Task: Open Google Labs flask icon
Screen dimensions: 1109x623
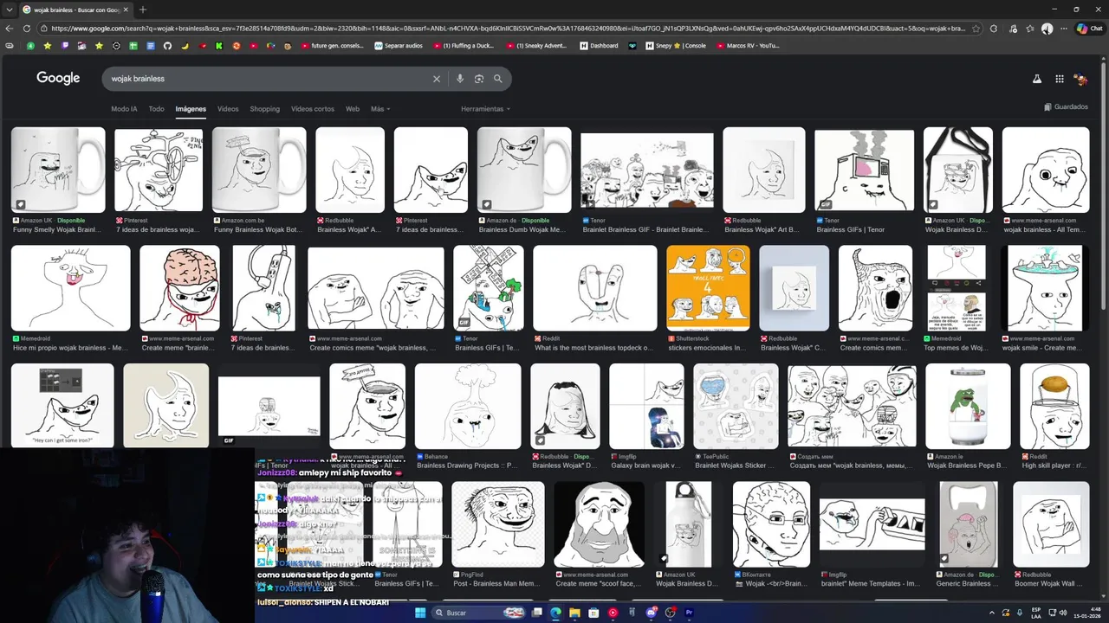Action: pos(1036,79)
